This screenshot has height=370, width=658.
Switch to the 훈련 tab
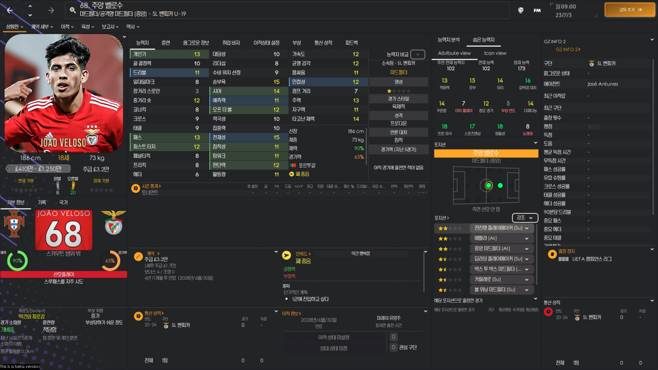[166, 43]
